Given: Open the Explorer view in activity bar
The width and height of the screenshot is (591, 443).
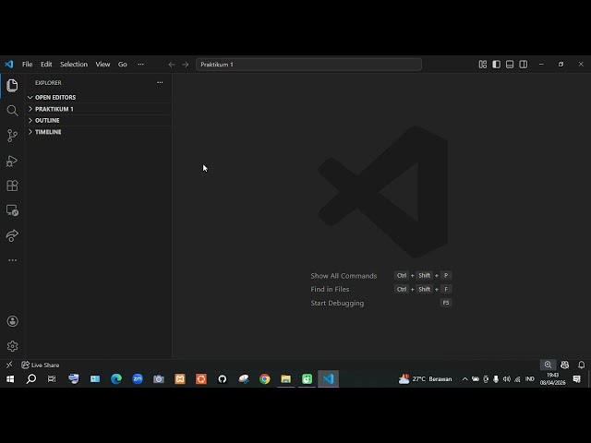Looking at the screenshot, I should point(12,86).
